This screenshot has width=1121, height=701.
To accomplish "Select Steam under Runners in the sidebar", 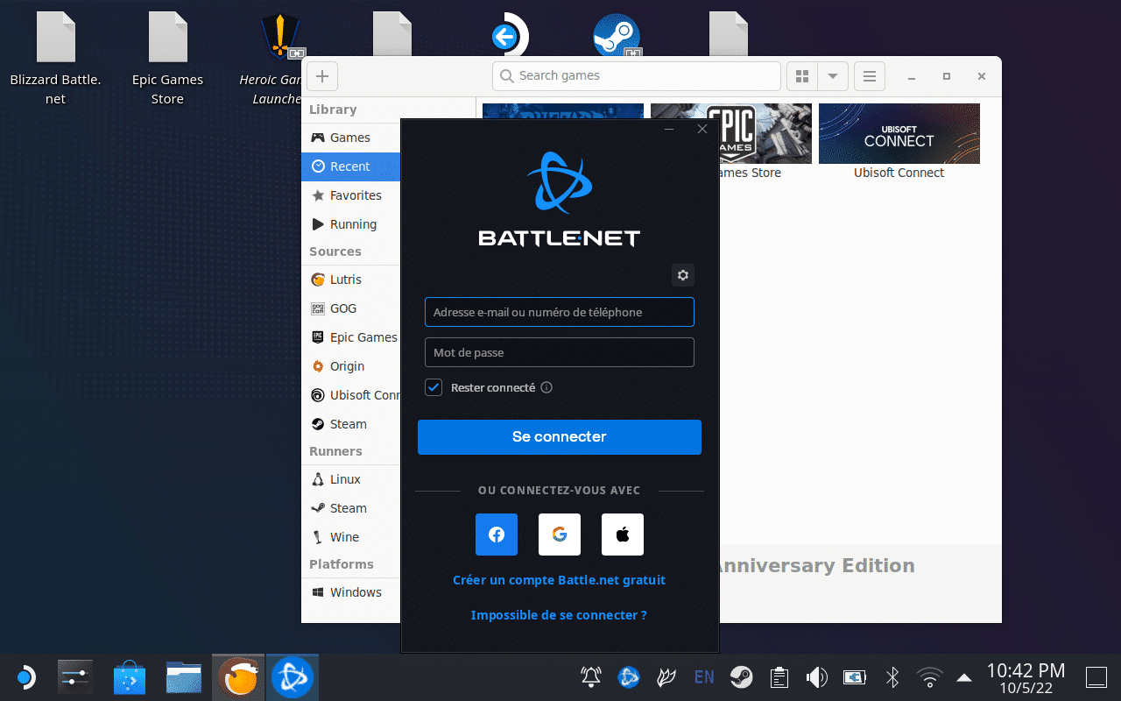I will click(350, 508).
